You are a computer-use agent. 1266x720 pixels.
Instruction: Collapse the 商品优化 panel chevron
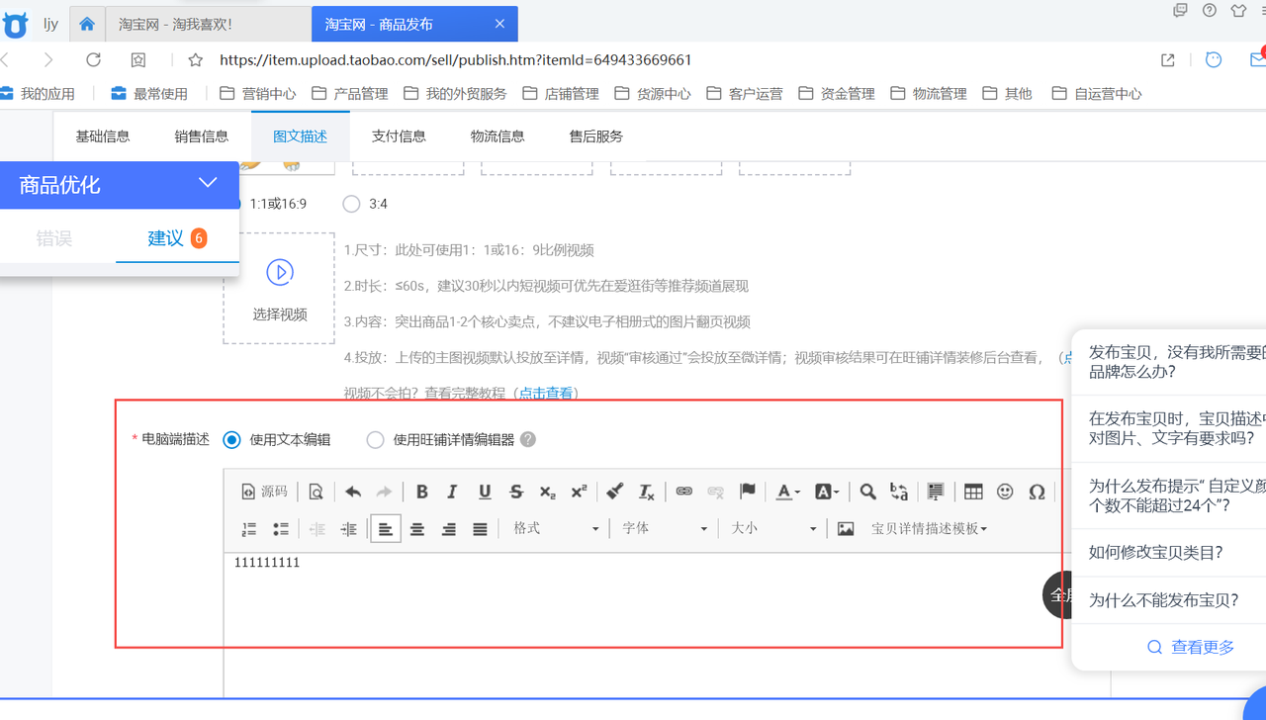pos(208,183)
